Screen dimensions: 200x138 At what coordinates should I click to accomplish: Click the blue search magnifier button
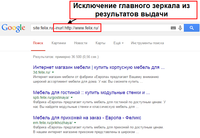191,28
